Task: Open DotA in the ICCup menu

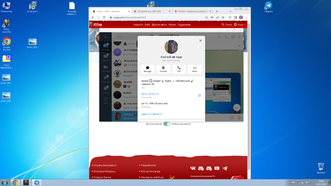Action: [147, 25]
